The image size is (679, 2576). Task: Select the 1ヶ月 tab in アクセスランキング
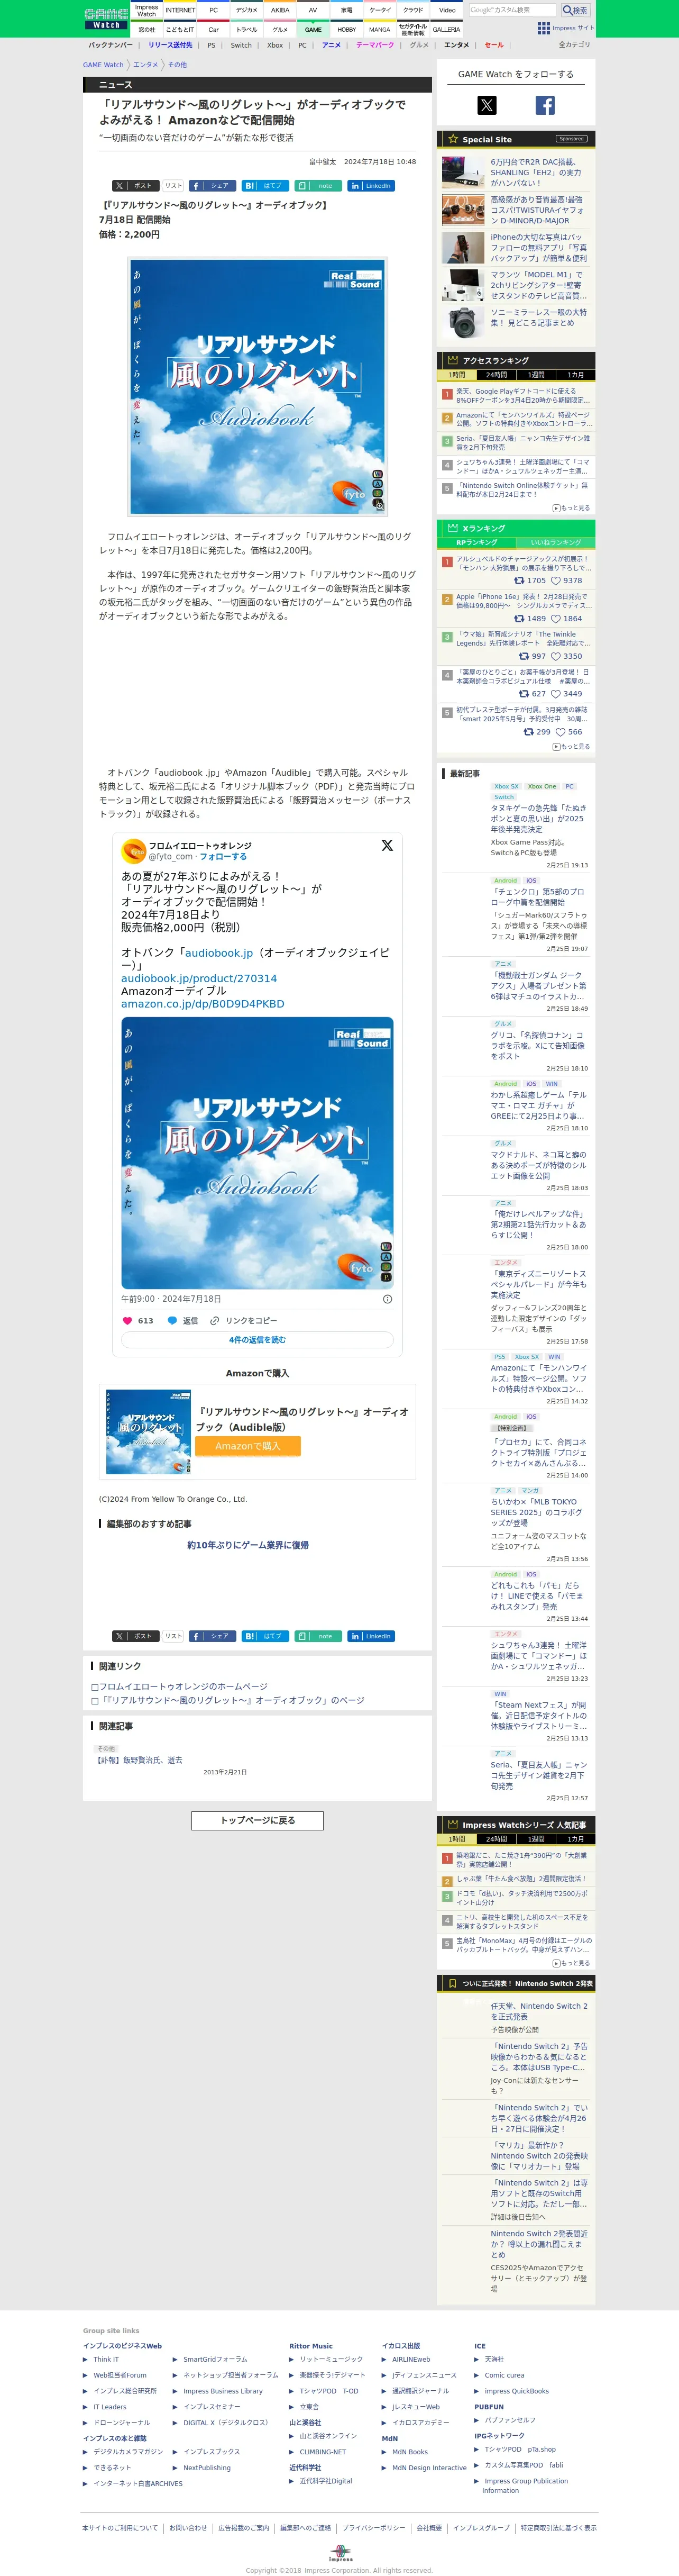pos(575,375)
